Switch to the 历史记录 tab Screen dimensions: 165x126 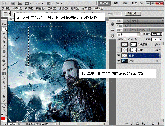click(144, 30)
